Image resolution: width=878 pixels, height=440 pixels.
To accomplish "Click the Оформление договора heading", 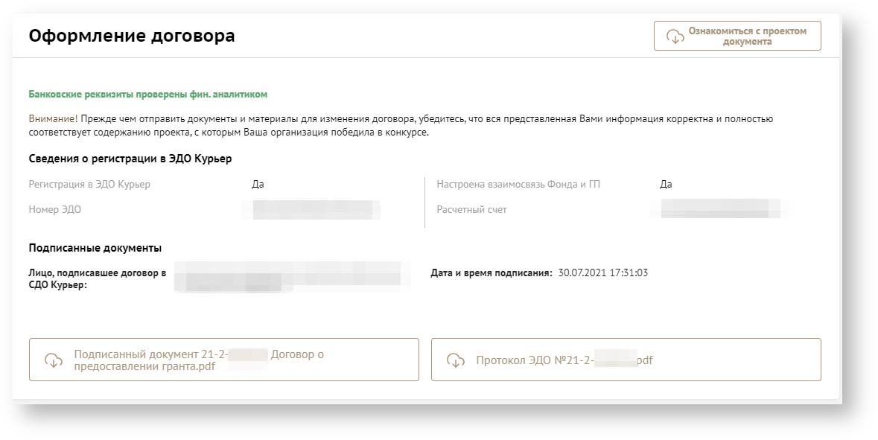I will (x=132, y=35).
